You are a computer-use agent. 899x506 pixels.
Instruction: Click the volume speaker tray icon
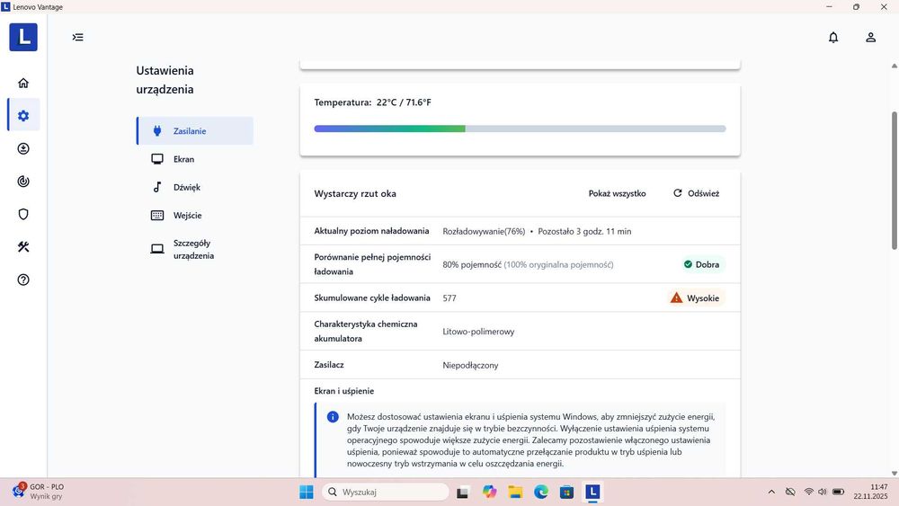[823, 492]
